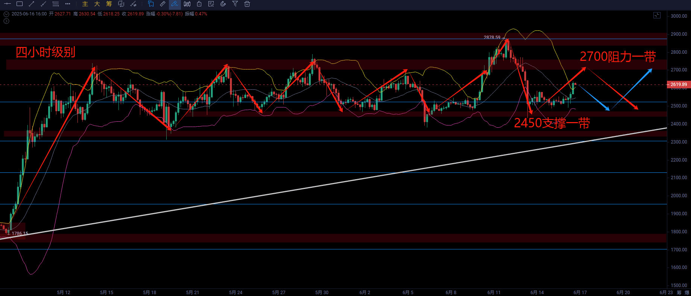Click the 2900.00 price axis label

tap(679, 34)
